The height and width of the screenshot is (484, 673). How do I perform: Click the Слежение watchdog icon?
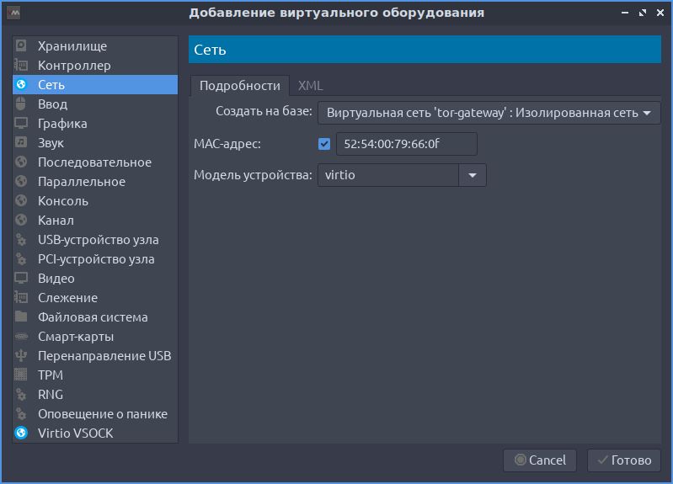(21, 297)
